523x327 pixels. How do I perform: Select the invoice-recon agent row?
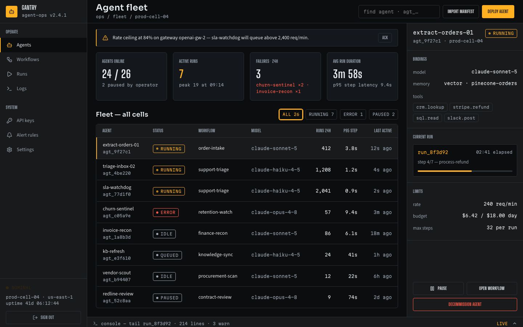[x=247, y=233]
